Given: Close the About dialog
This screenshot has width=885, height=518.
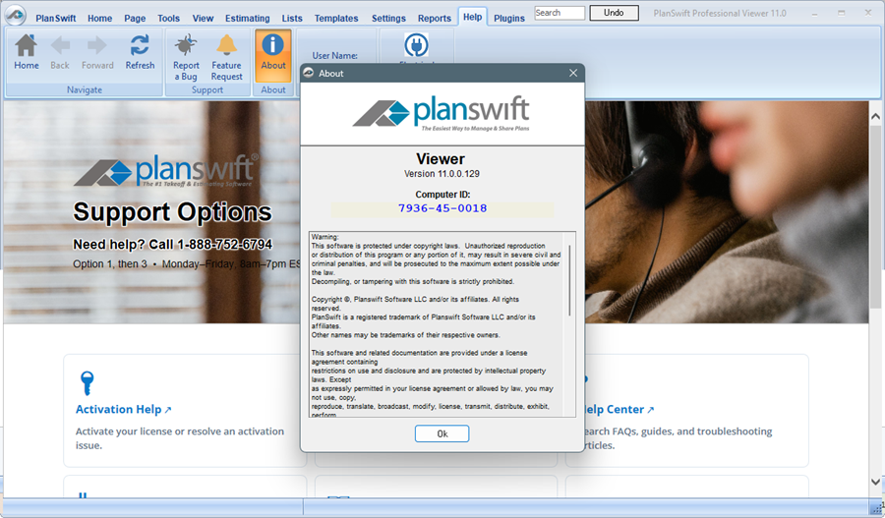Looking at the screenshot, I should [573, 73].
